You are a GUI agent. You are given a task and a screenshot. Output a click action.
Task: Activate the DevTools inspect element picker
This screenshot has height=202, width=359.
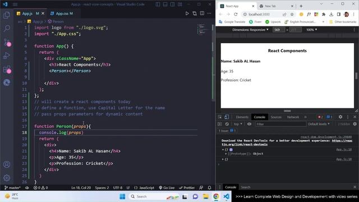tap(220, 117)
